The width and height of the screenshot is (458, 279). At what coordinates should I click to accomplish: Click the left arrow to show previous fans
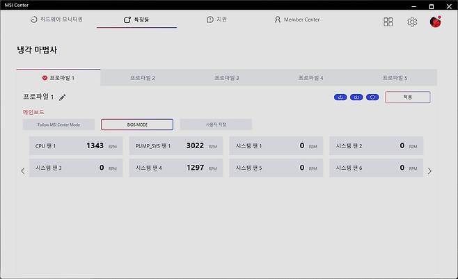point(22,171)
